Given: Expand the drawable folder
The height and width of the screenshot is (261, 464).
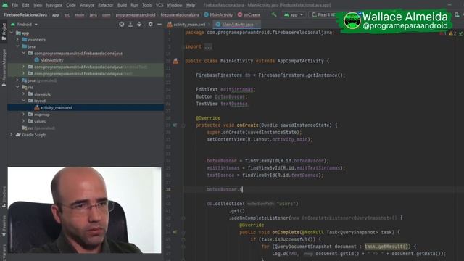Looking at the screenshot, I should click(x=24, y=94).
